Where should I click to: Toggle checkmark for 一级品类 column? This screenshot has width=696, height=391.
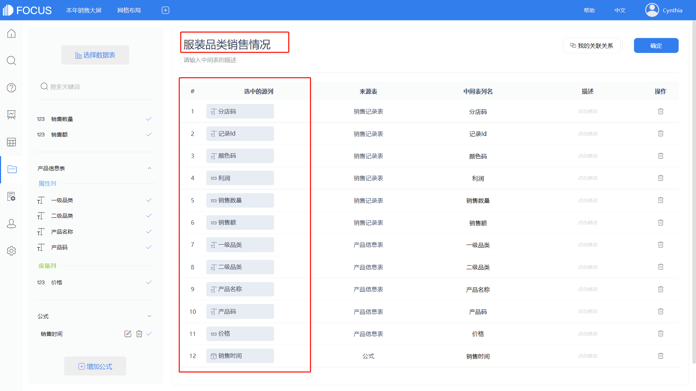point(149,200)
